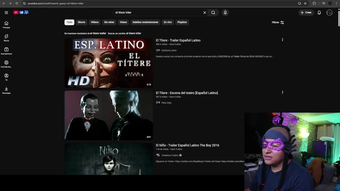Visit CineMovs Trailers channel name
This screenshot has width=340, height=191.
(170, 155)
